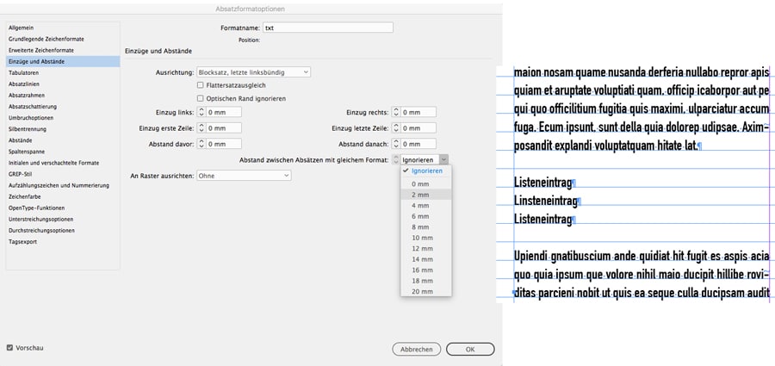Click stepper arrows for Abstand danach

pyautogui.click(x=396, y=144)
